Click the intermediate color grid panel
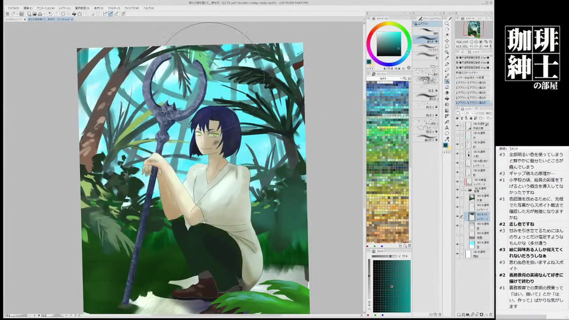The image size is (569, 320). click(x=392, y=286)
